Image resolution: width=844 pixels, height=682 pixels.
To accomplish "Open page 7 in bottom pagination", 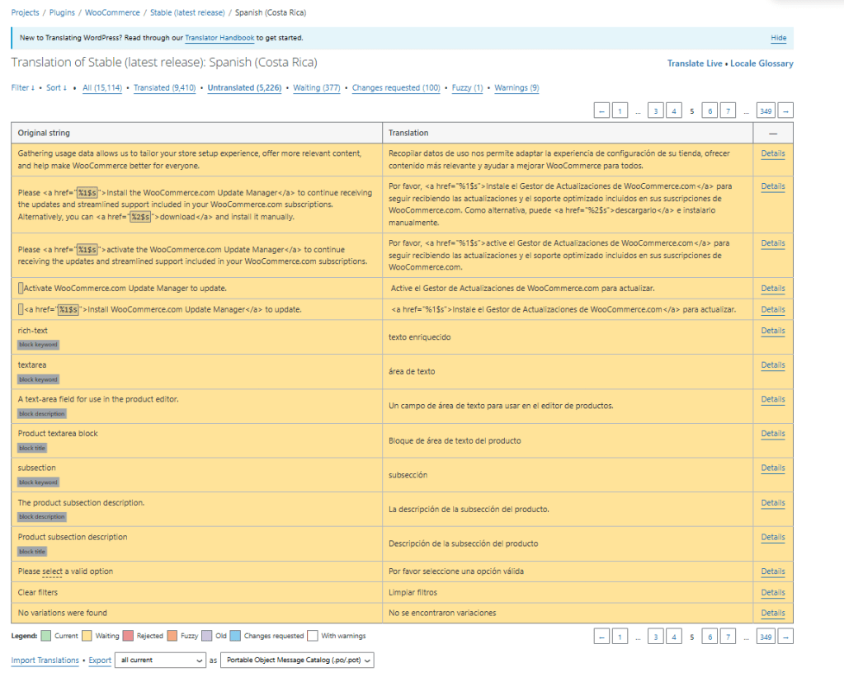I will pyautogui.click(x=728, y=637).
